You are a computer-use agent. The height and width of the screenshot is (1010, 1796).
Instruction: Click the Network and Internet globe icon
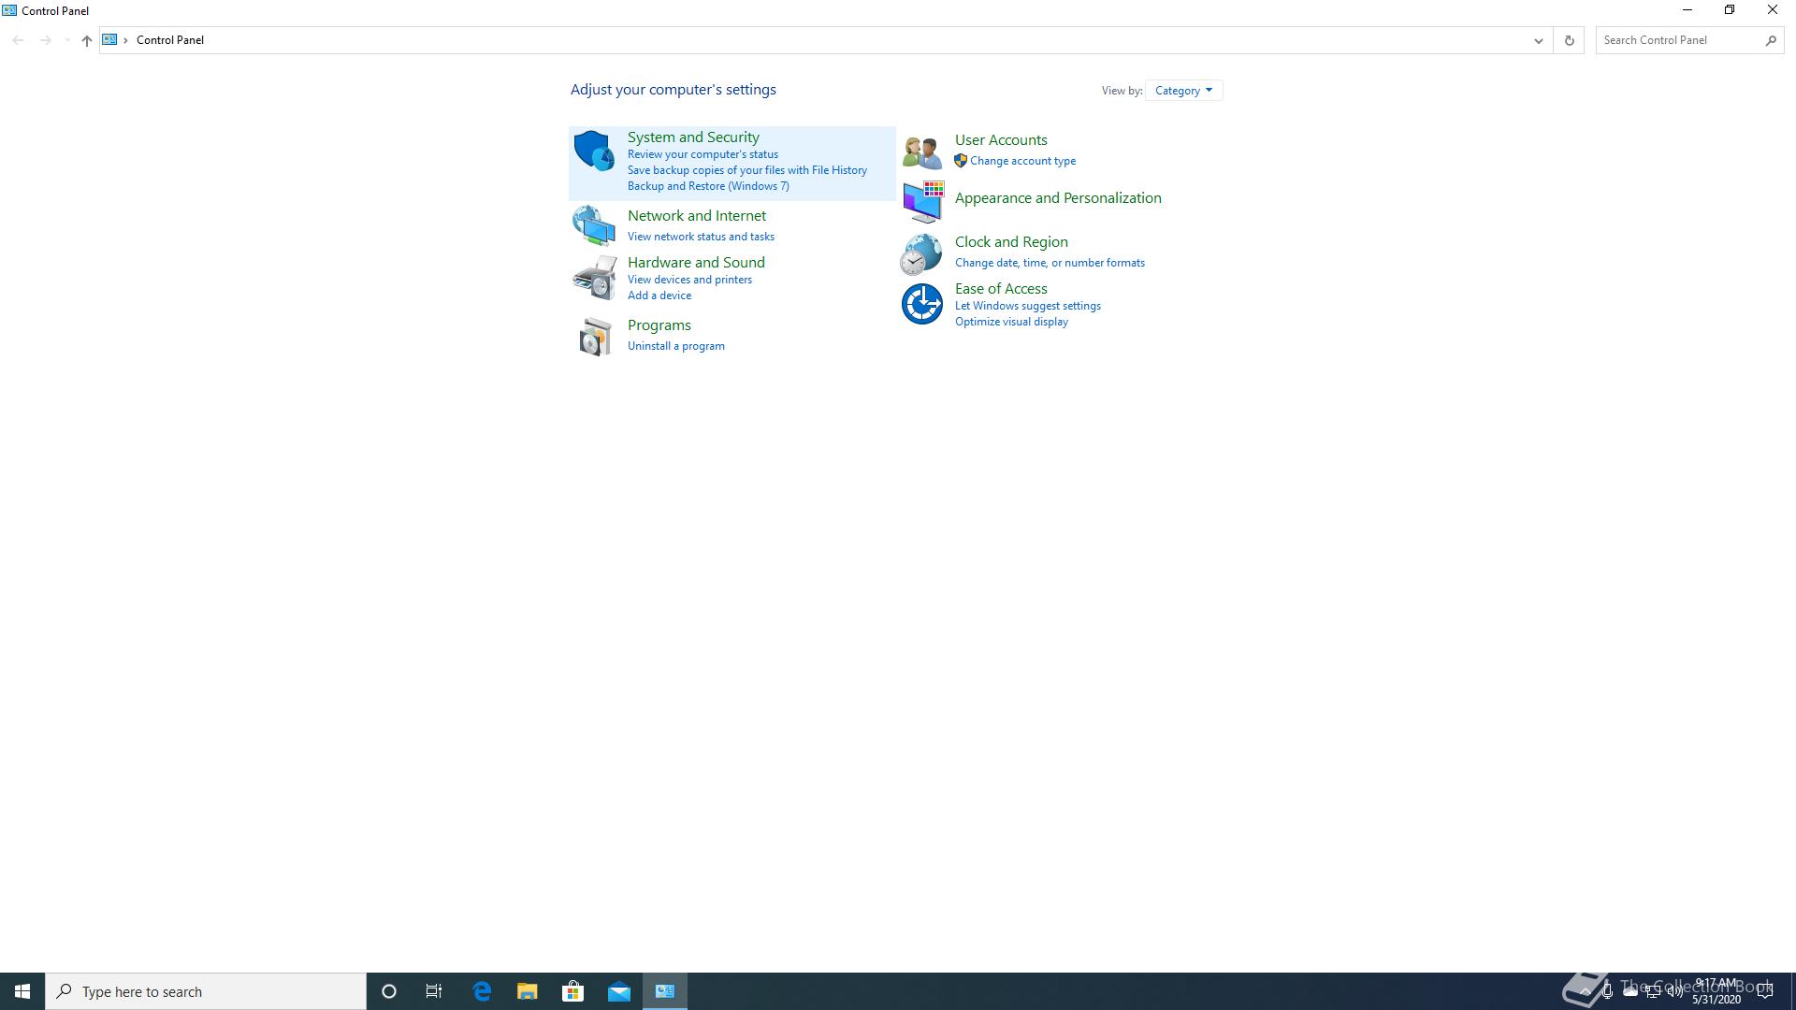coord(594,225)
